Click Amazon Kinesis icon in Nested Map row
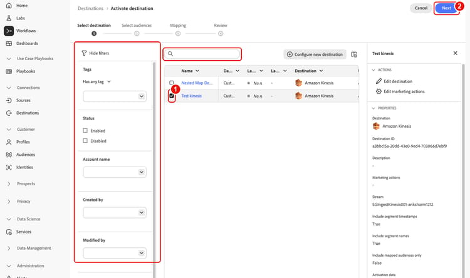This screenshot has height=278, width=470. point(298,83)
